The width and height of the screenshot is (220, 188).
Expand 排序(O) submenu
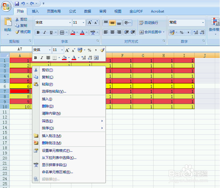coord(69,128)
